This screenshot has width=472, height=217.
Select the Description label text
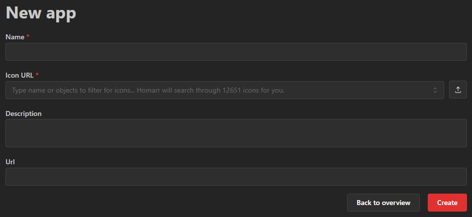[x=23, y=113]
